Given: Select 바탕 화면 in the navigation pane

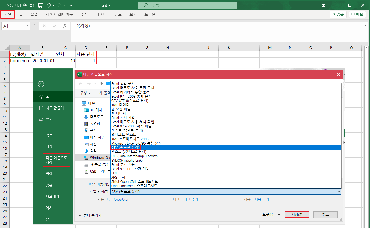Looking at the screenshot, I should 97,137.
